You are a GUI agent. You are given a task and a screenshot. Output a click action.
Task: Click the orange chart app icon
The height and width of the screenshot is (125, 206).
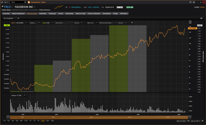click(29, 2)
